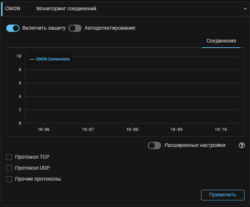
Task: Enable the Автодетектирование toggle
Action: click(75, 28)
